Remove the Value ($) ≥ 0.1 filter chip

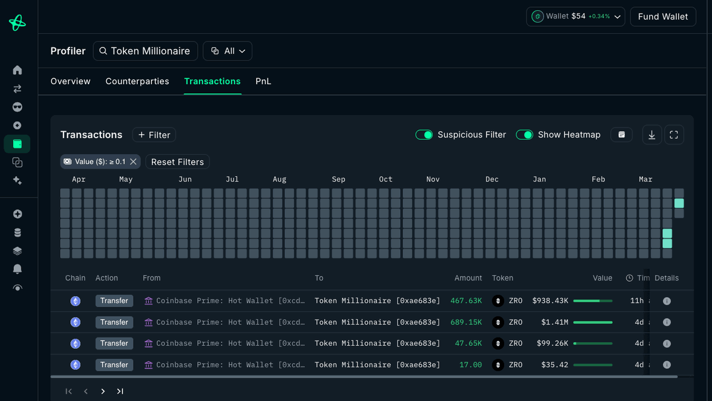pos(133,161)
